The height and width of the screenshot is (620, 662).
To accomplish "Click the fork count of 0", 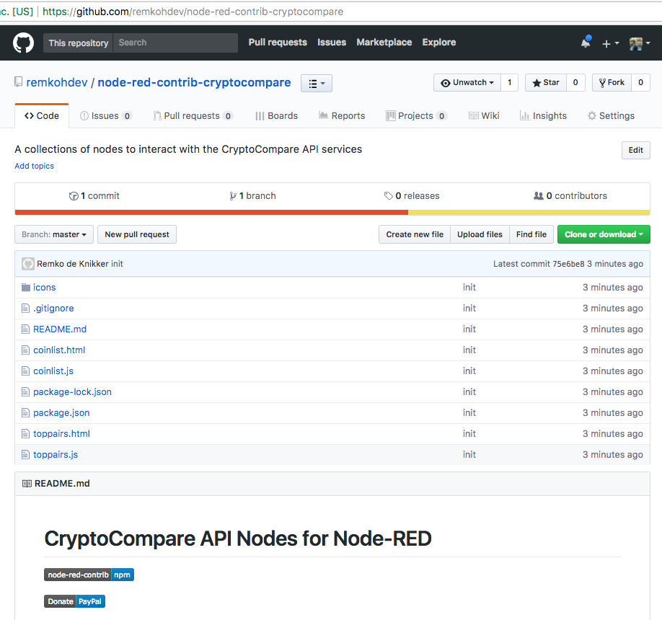I will [x=640, y=82].
